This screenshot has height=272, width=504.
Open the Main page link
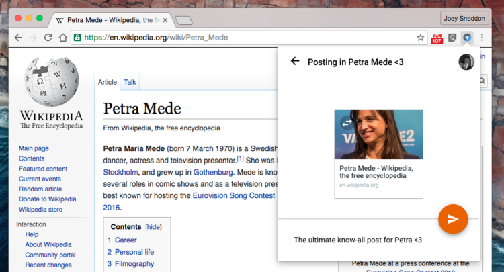click(x=34, y=148)
